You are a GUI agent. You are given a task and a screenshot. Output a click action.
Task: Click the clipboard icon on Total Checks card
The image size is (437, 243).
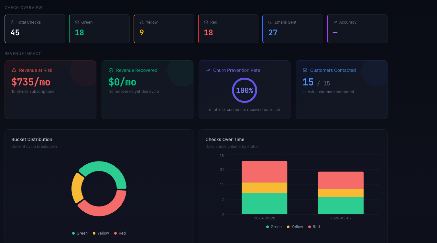pos(12,22)
